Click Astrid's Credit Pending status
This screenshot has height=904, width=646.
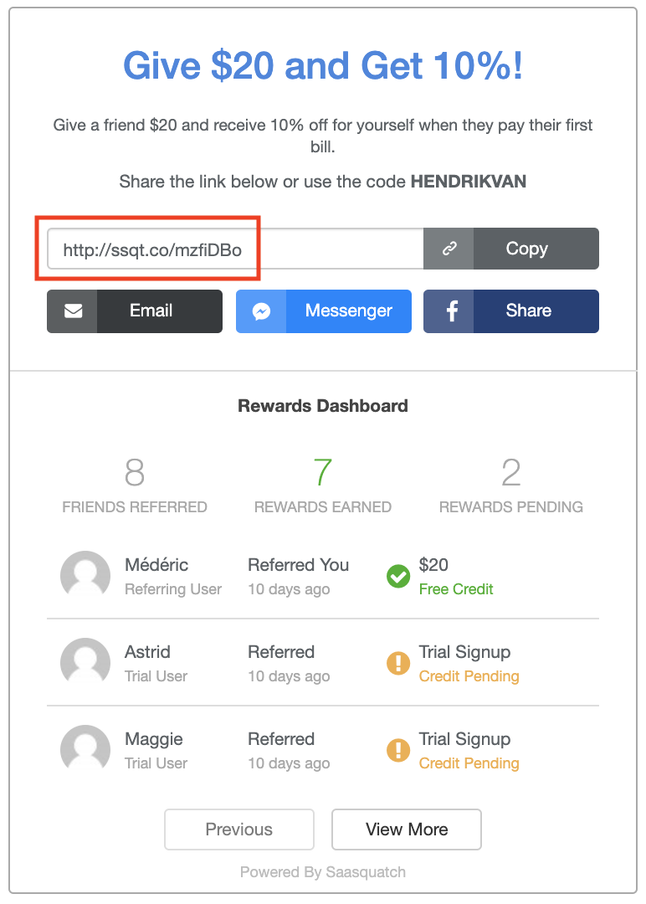(x=469, y=676)
